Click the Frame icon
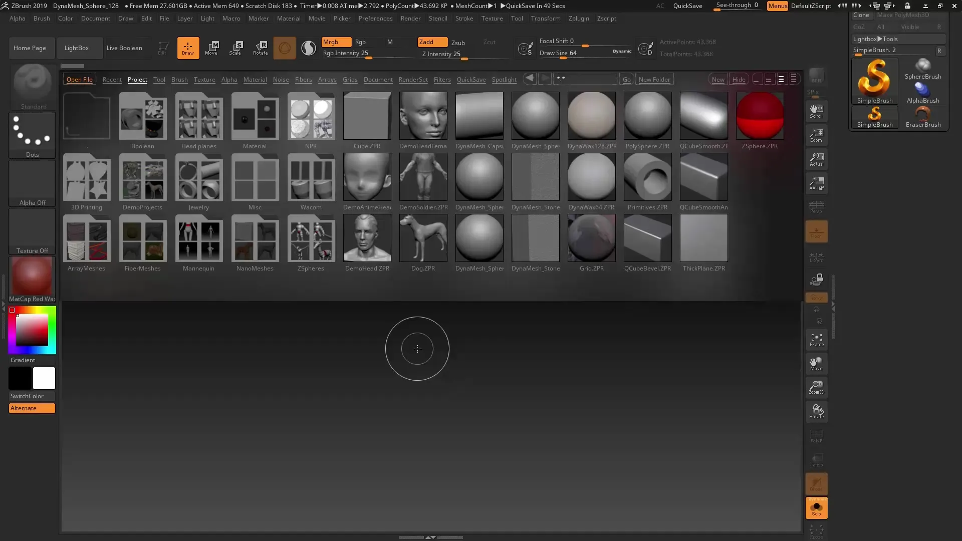The width and height of the screenshot is (962, 541). 816,340
